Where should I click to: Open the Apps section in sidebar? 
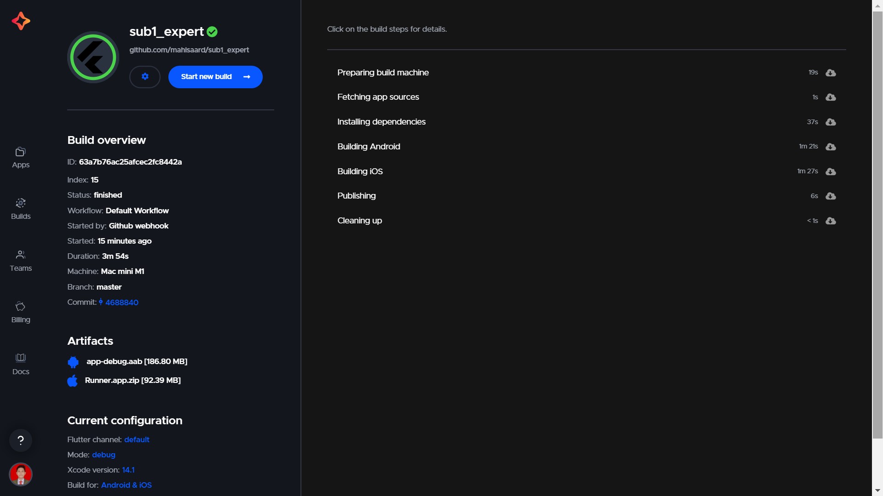coord(20,157)
